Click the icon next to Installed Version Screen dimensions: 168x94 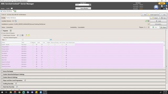15,21
